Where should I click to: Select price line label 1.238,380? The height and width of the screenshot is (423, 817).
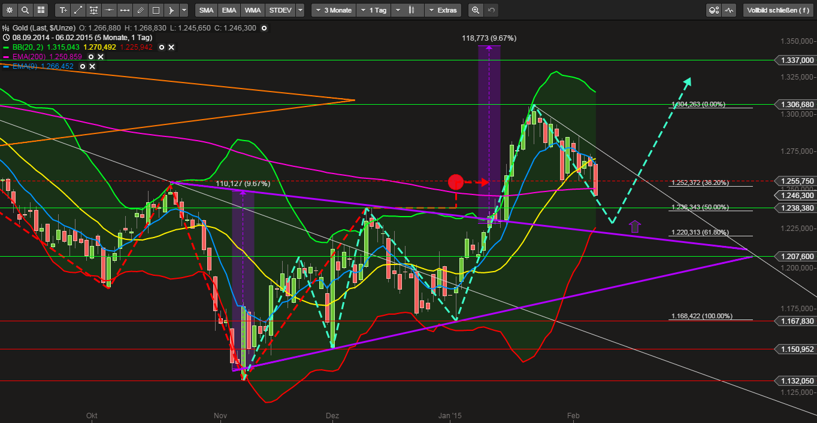tap(795, 208)
